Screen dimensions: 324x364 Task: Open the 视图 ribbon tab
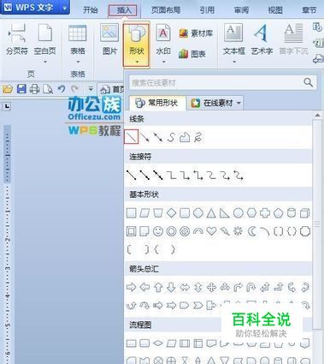click(275, 10)
